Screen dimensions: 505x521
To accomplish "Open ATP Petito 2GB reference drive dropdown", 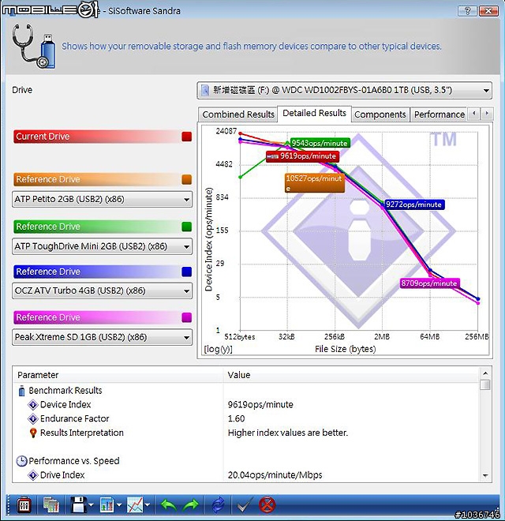I will 102,200.
